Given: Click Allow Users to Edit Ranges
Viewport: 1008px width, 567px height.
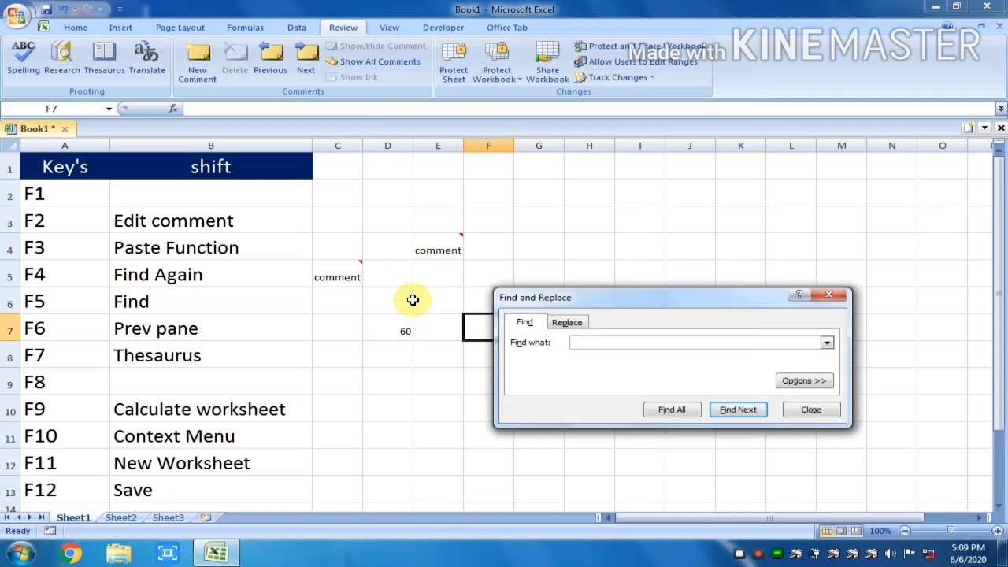Looking at the screenshot, I should 636,61.
